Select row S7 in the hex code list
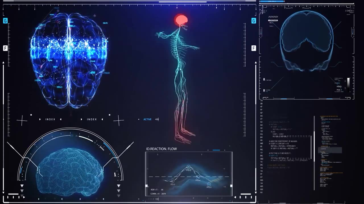Viewport: 364px width, 204px height. [x=261, y=177]
